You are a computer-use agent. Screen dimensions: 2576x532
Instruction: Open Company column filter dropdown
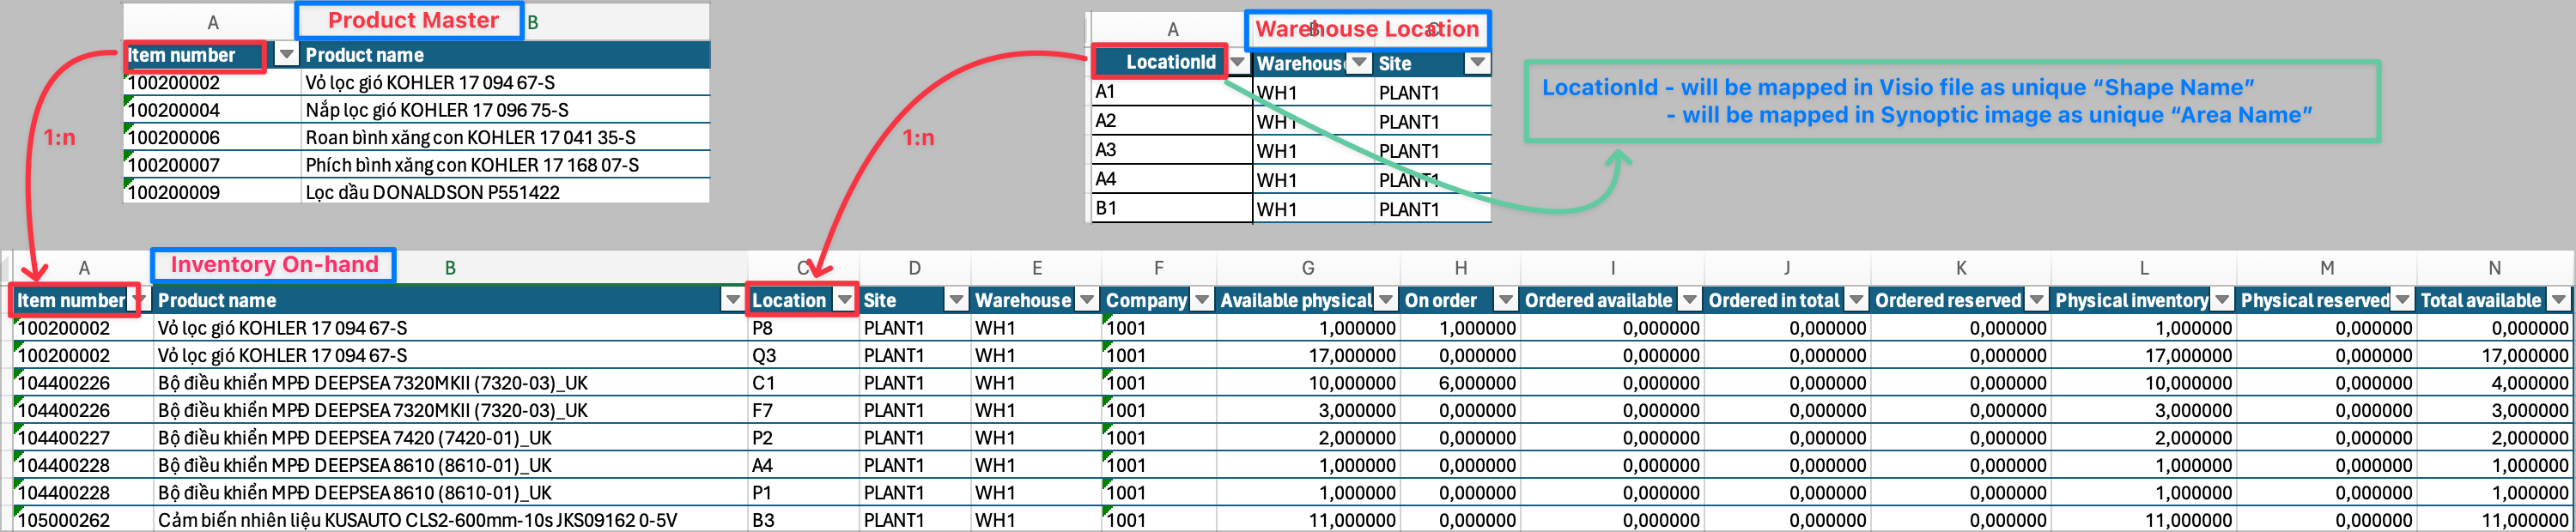pos(1202,300)
